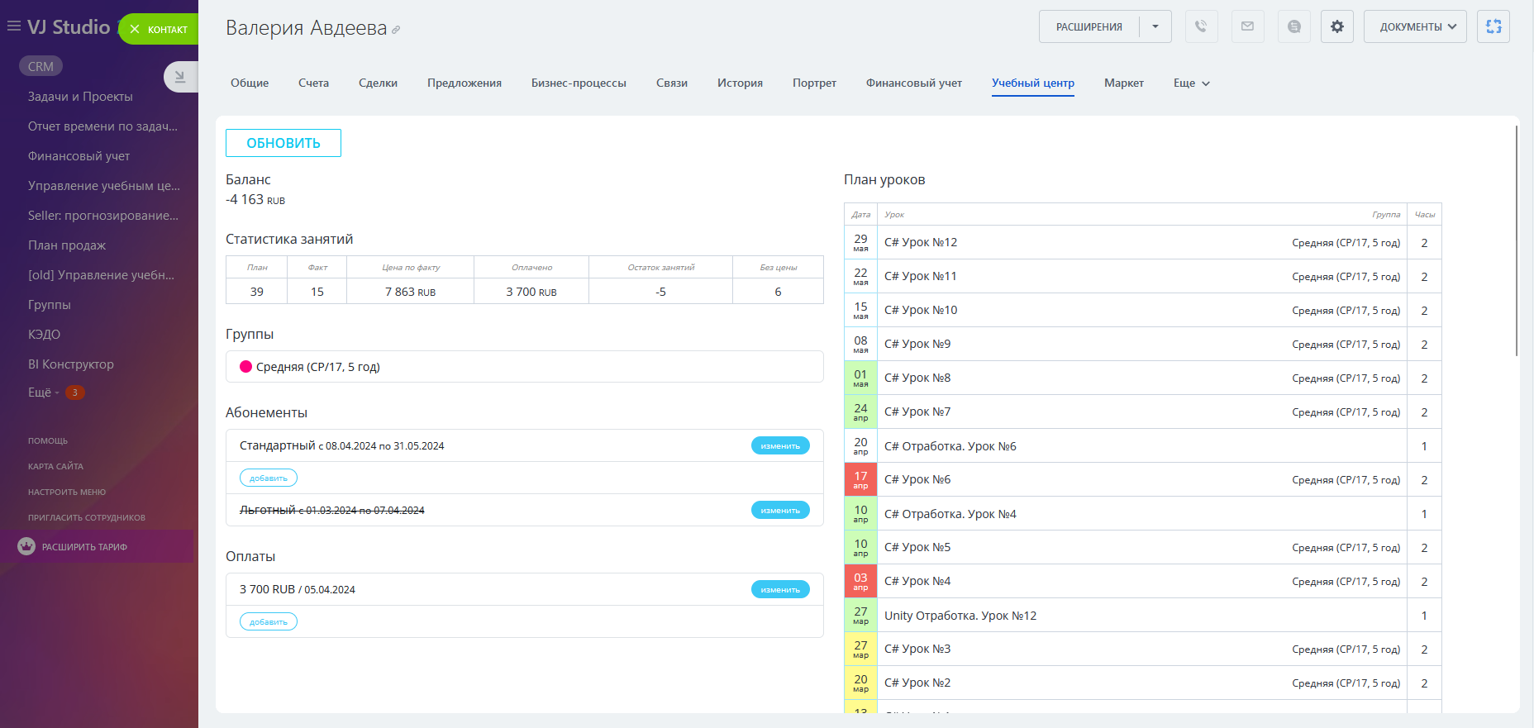
Task: Click the crown icon by Расширить тариф
Action: click(26, 546)
